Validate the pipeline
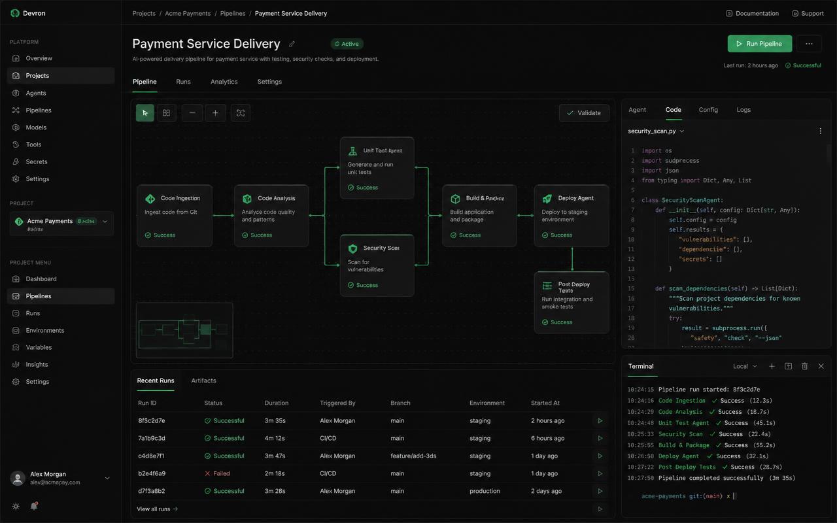Image resolution: width=837 pixels, height=523 pixels. pyautogui.click(x=584, y=113)
